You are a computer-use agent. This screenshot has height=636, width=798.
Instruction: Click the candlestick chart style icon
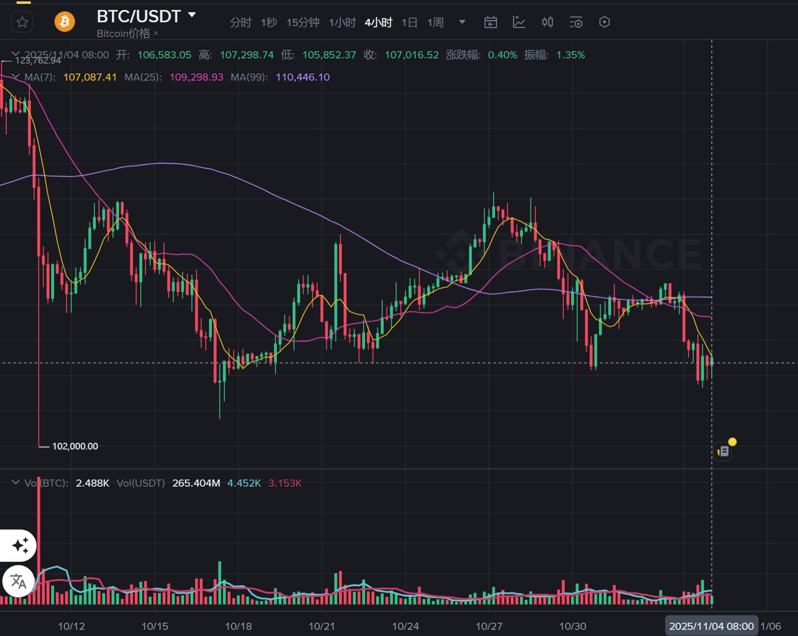click(548, 22)
